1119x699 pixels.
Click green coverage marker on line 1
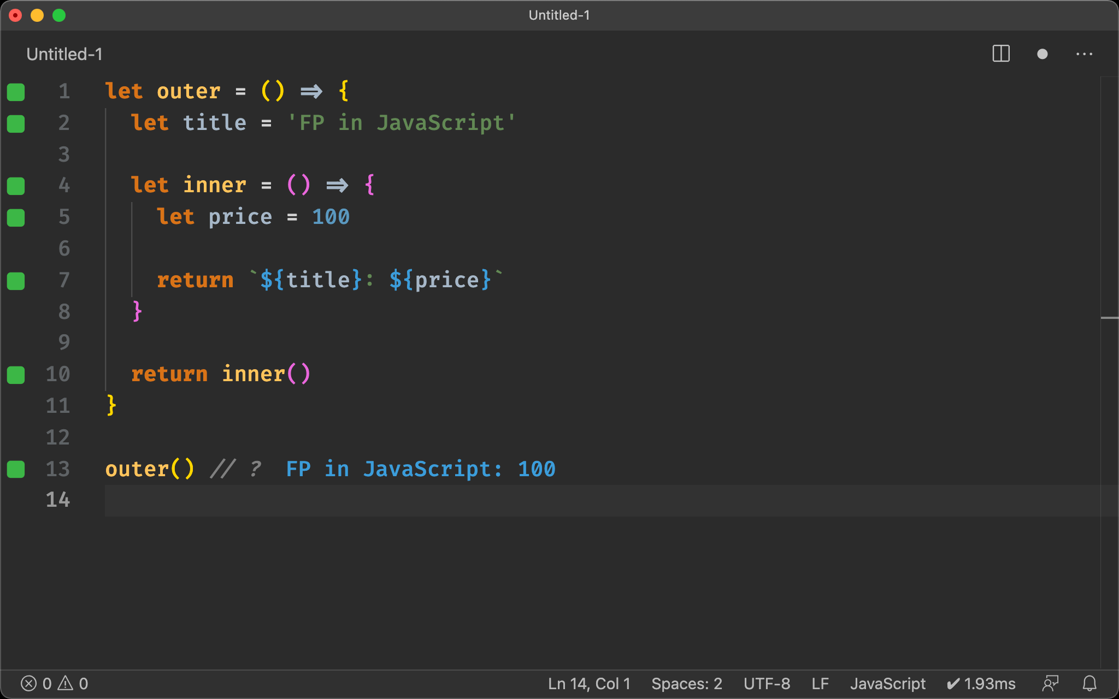point(16,92)
